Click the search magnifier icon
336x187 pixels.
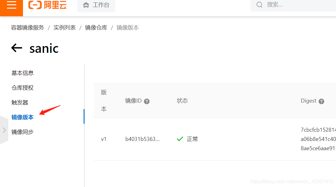tap(259, 5)
